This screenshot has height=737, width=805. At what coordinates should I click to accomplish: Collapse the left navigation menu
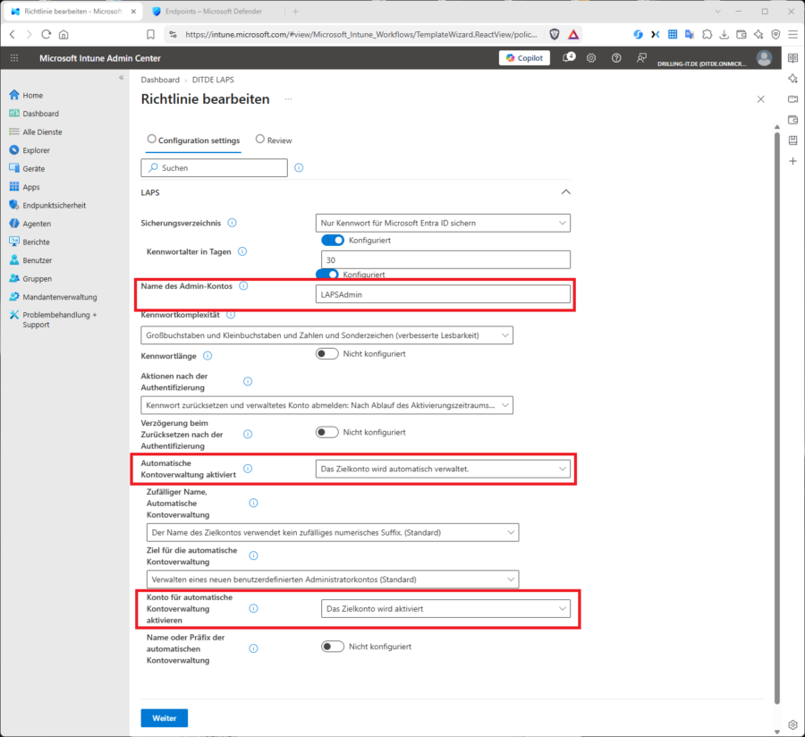[121, 78]
